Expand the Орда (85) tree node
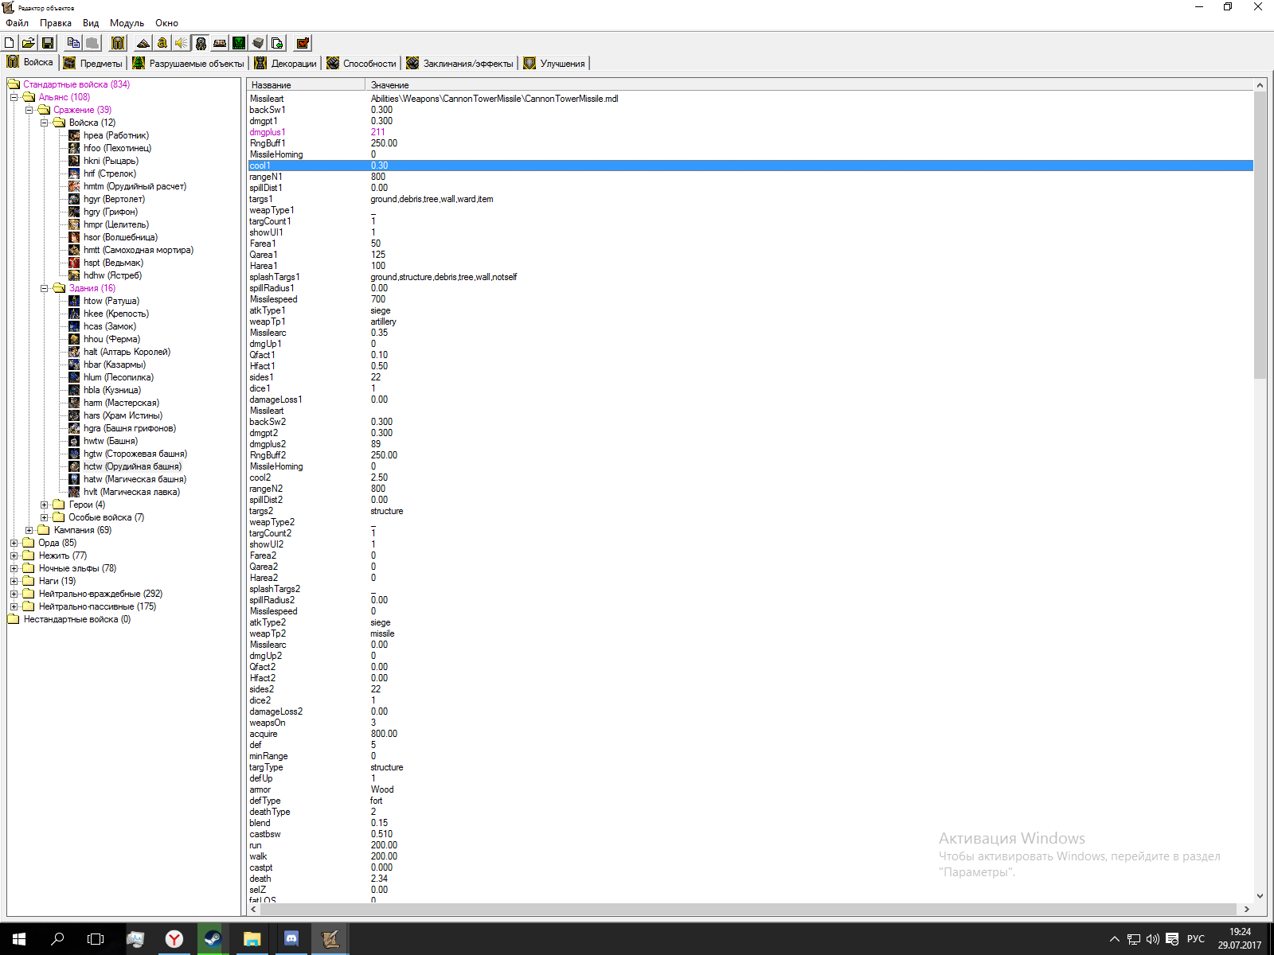1274x955 pixels. click(14, 543)
